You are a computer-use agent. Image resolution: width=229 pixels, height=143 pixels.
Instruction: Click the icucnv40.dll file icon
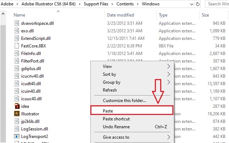17,76
